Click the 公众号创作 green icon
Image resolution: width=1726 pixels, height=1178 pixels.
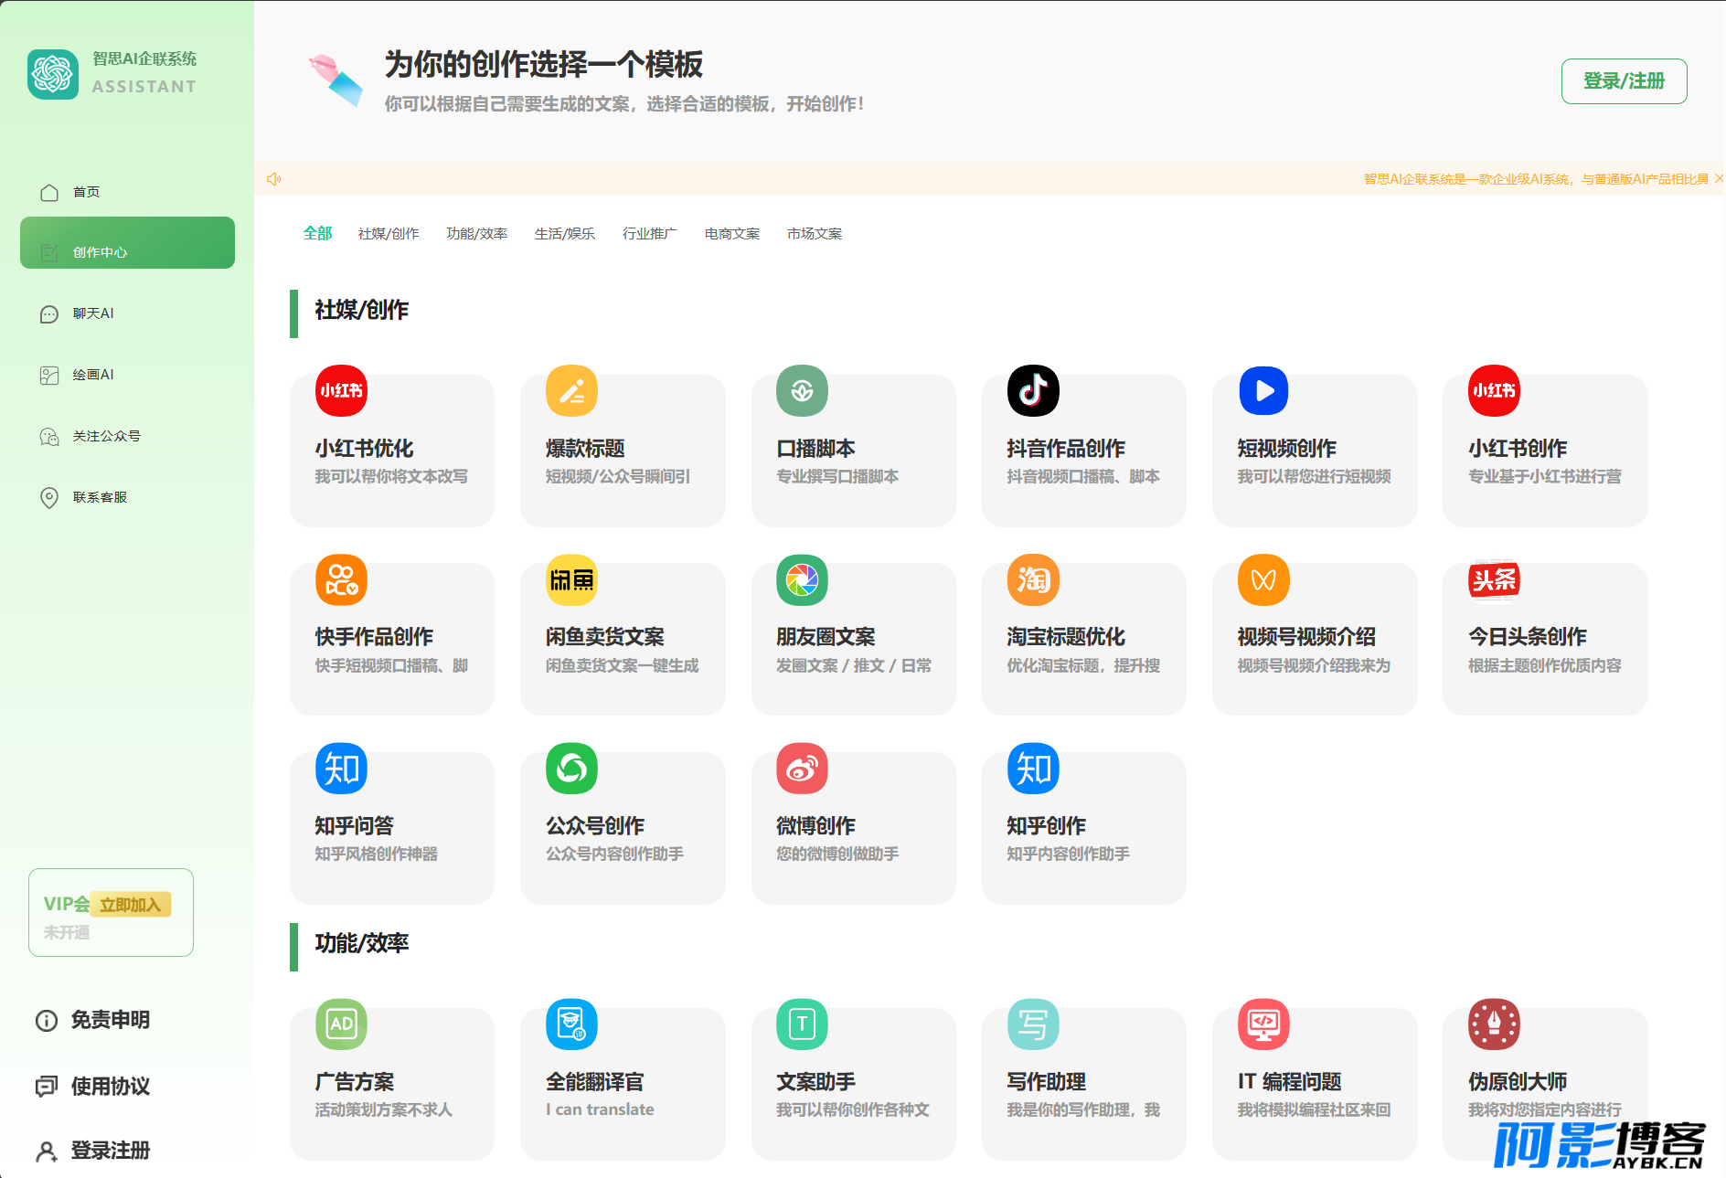[571, 769]
